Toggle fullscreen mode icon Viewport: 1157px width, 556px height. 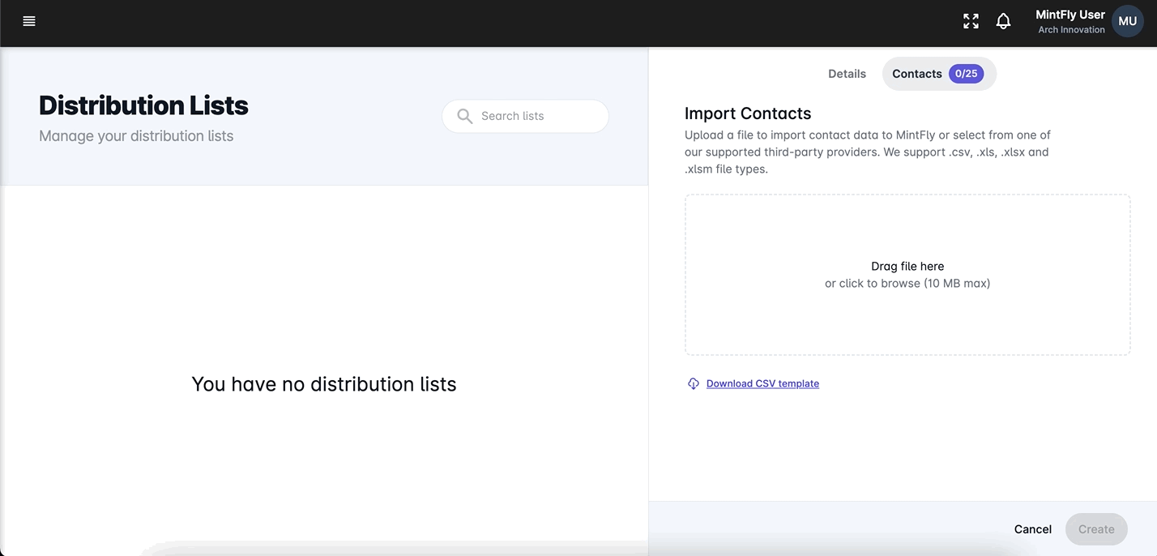pos(971,21)
